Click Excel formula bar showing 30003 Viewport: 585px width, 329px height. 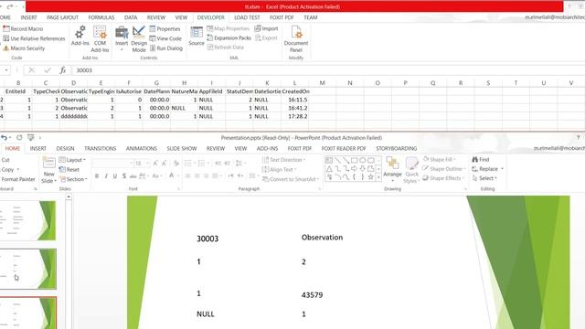tap(328, 70)
